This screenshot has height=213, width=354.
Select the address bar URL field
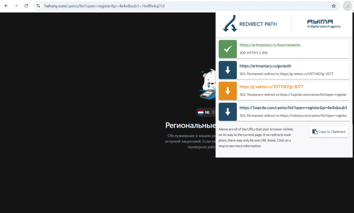point(186,6)
